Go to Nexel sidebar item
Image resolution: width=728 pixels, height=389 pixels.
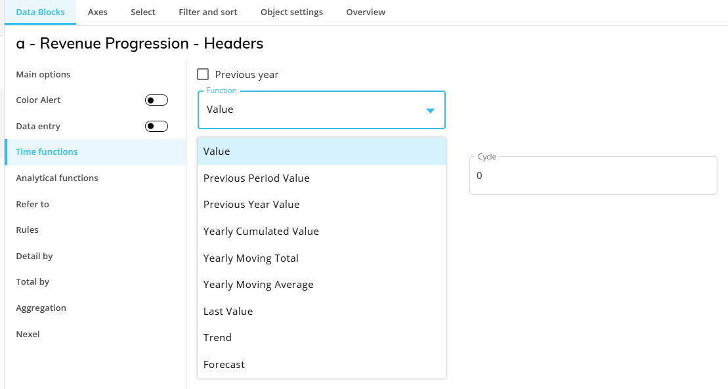coord(28,334)
